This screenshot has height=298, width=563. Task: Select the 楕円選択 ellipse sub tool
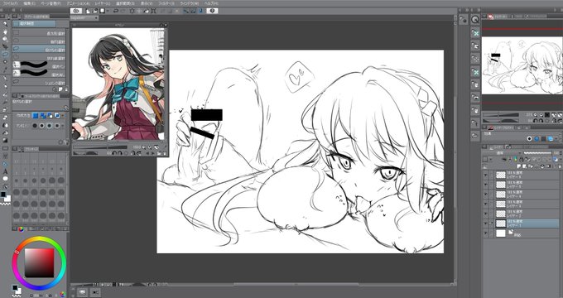click(40, 41)
